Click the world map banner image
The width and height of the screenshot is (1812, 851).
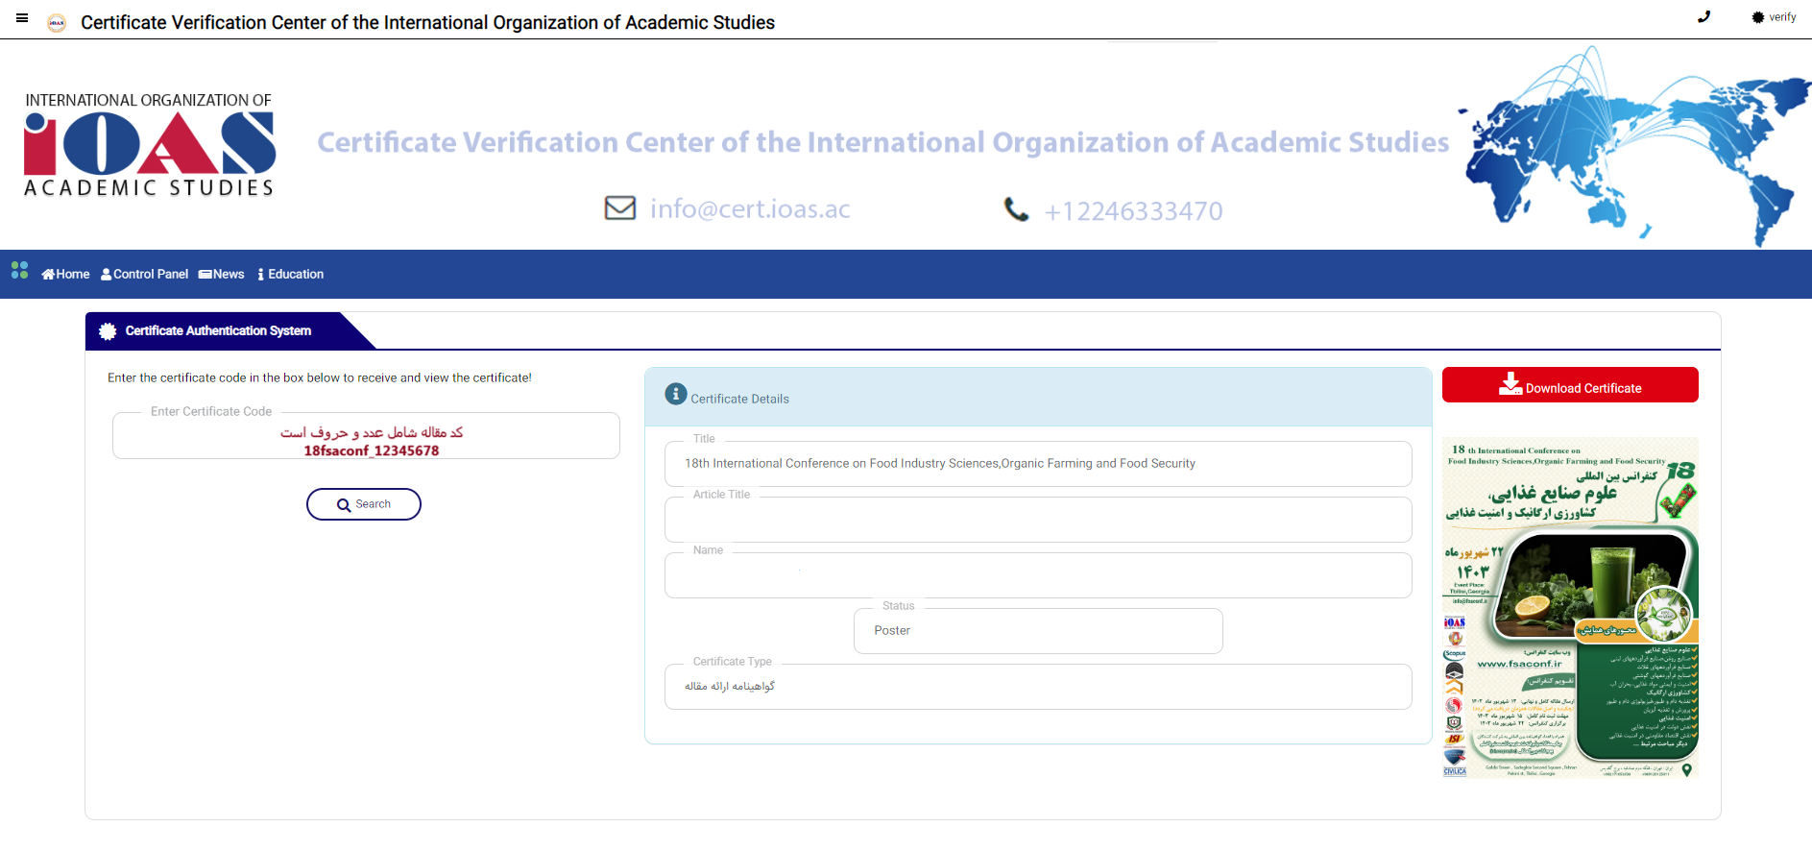(x=1634, y=146)
